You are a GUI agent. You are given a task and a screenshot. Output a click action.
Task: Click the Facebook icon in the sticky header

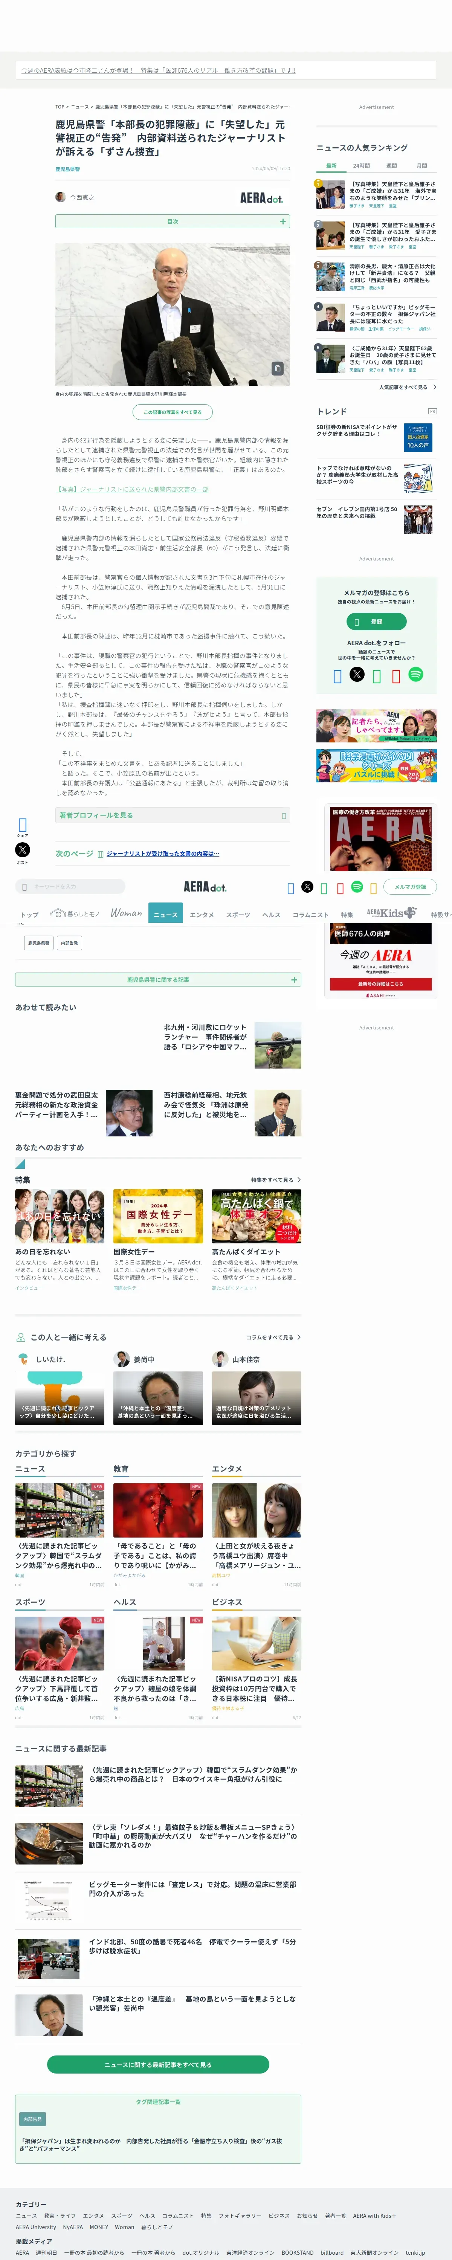pos(290,888)
